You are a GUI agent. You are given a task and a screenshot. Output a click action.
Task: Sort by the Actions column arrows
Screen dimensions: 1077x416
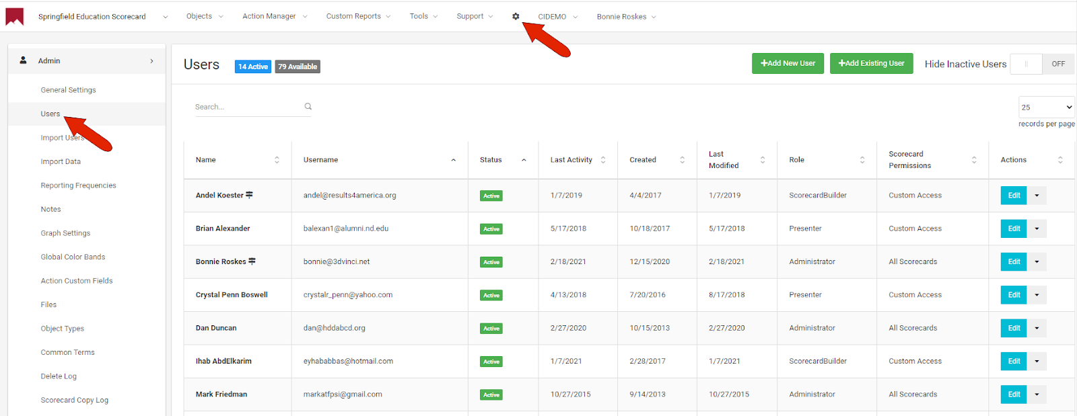point(1060,160)
